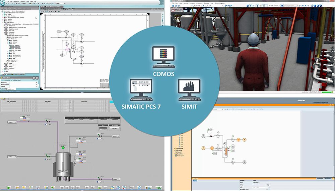Select Outlet valve 1 in COMOS tree
The image size is (335, 191).
(16, 49)
